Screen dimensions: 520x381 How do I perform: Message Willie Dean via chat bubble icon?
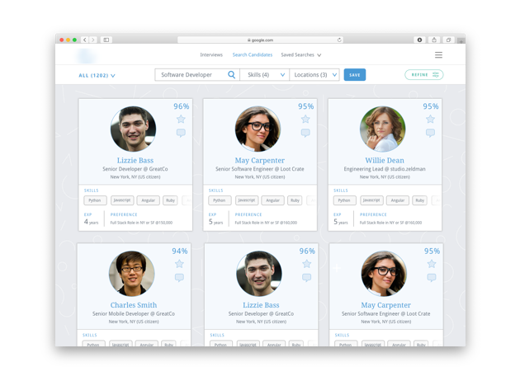430,133
